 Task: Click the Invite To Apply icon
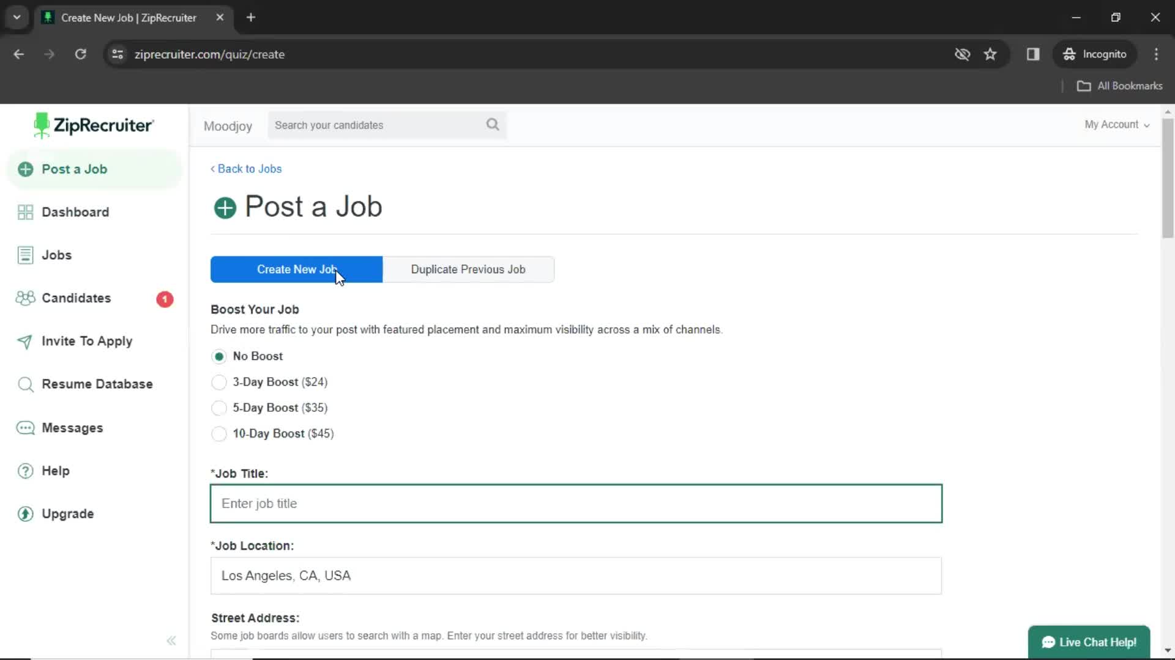(x=24, y=341)
